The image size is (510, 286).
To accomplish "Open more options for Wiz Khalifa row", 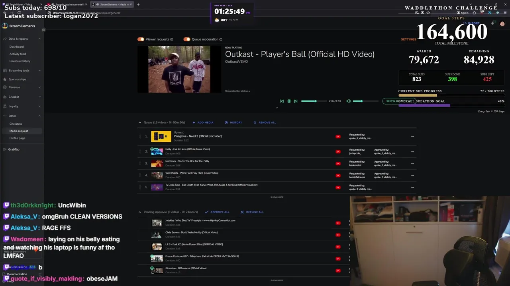I will 412,176.
